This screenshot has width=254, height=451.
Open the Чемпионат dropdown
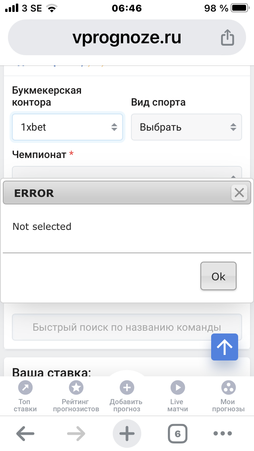click(127, 173)
